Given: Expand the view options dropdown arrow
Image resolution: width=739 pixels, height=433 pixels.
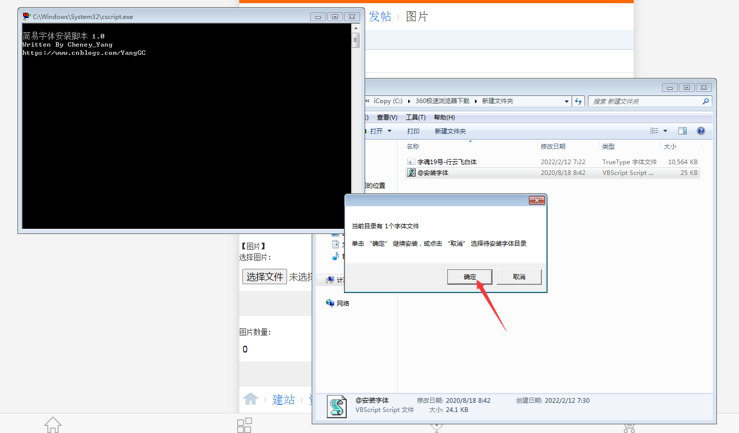Looking at the screenshot, I should [x=665, y=131].
